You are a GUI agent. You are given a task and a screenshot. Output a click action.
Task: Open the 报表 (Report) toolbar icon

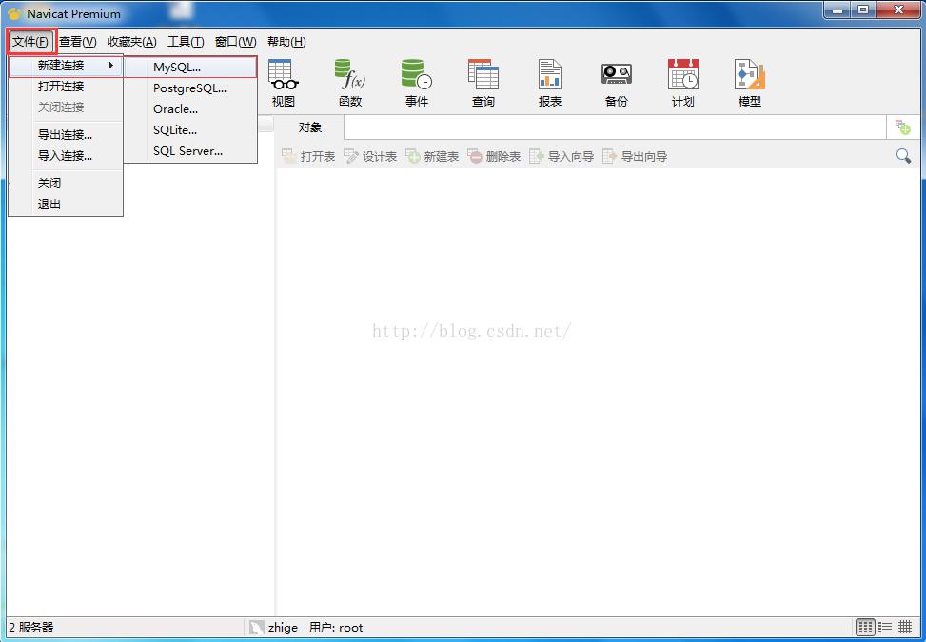click(550, 83)
